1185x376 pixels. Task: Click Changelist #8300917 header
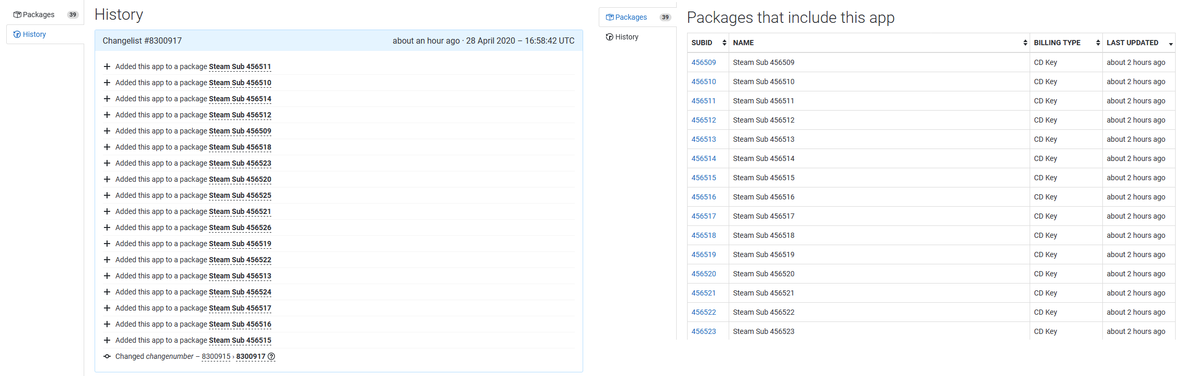click(142, 41)
